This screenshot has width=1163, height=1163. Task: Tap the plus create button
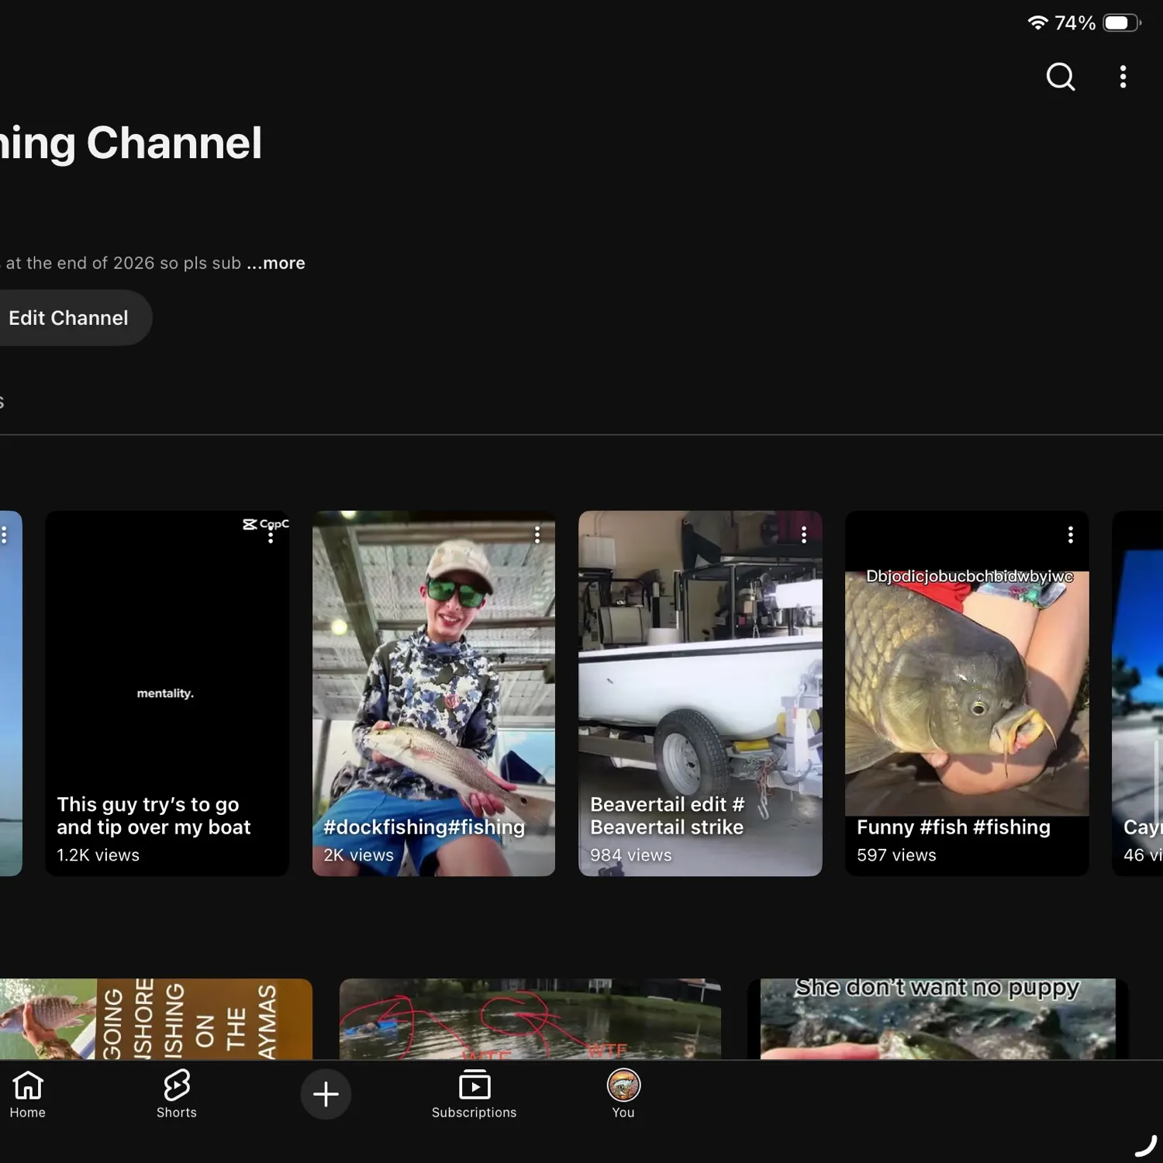(x=326, y=1094)
